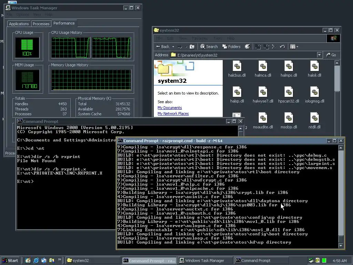Click the Physical Memory Total 3145132 value
The image size is (353, 265).
point(123,104)
